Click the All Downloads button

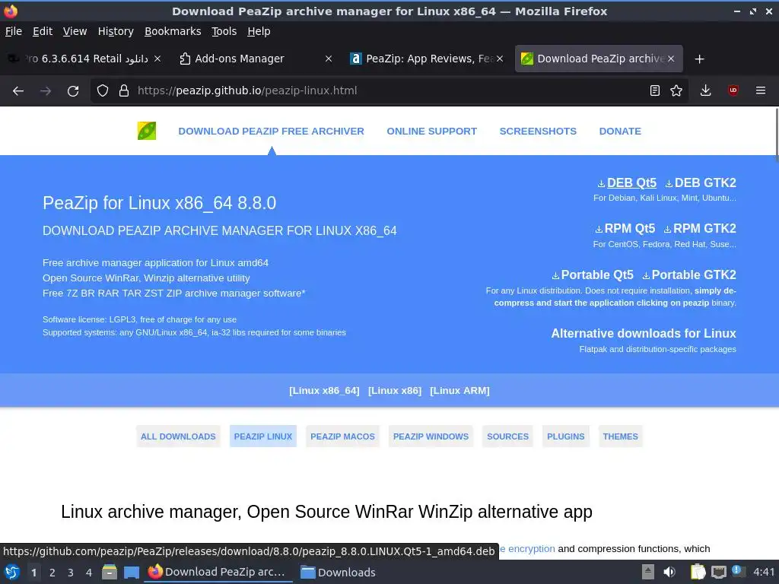tap(178, 436)
